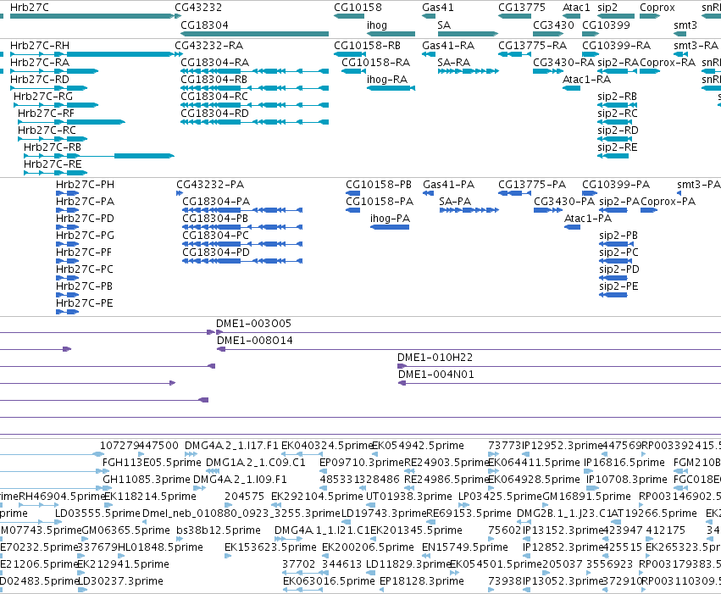
Task: Select transcript Gas41-RA label
Action: click(448, 45)
